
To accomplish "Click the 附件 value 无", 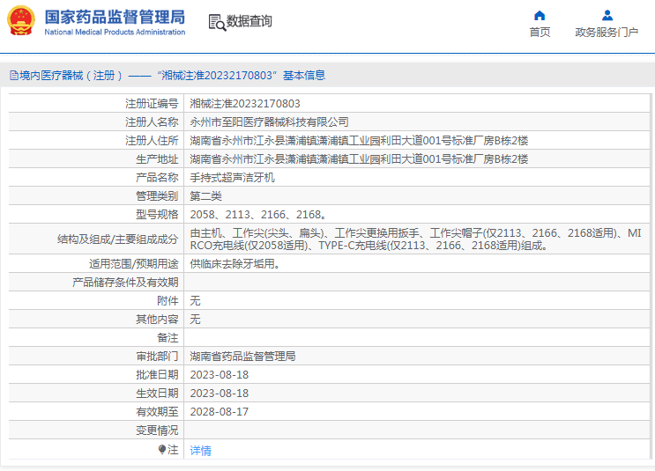I will tap(195, 301).
